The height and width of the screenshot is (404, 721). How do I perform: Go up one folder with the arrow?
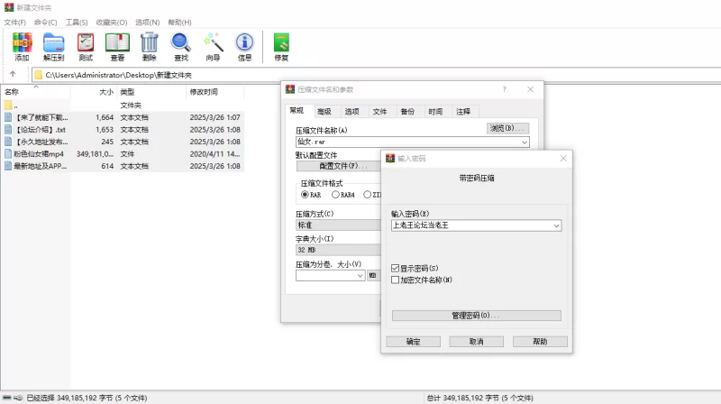[x=13, y=74]
